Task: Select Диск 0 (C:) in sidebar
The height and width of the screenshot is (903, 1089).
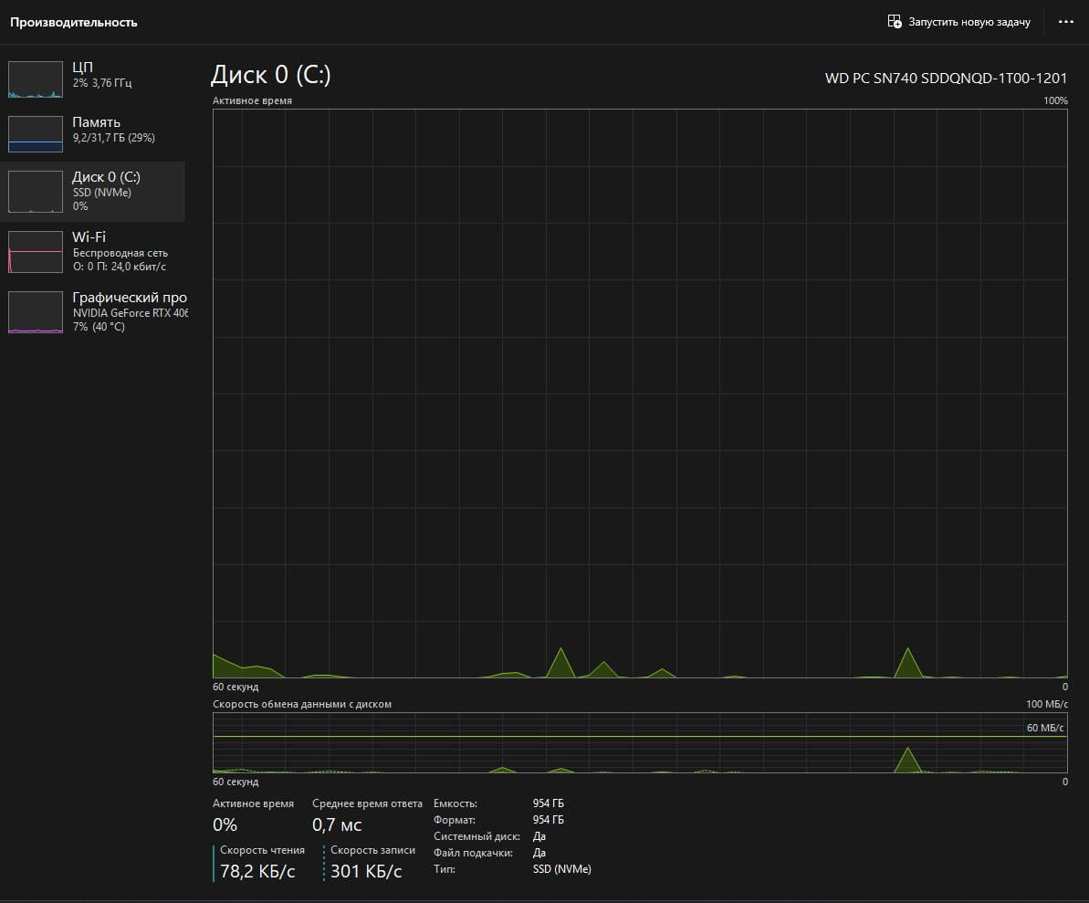Action: tap(93, 192)
